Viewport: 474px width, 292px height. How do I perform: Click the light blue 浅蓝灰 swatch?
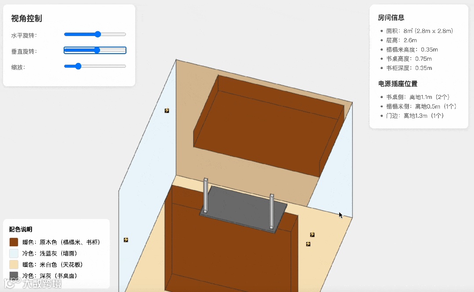14,253
